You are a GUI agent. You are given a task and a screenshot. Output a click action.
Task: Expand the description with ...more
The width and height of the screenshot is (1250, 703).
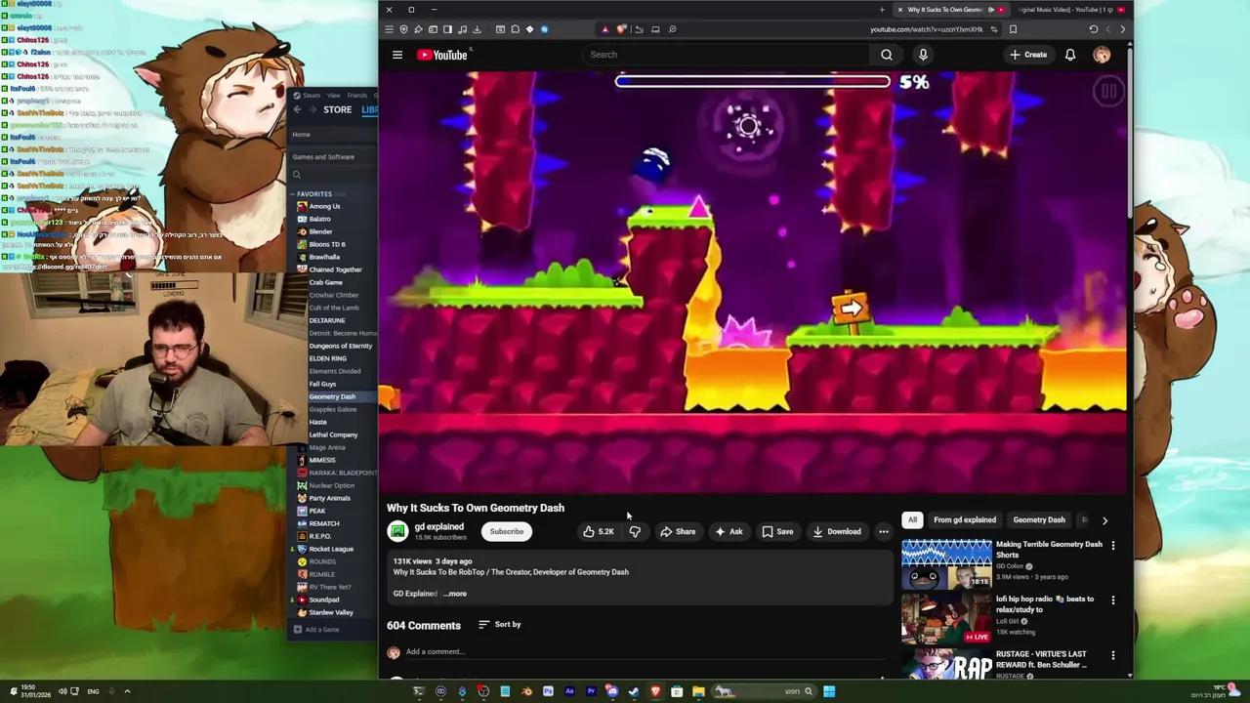point(455,594)
